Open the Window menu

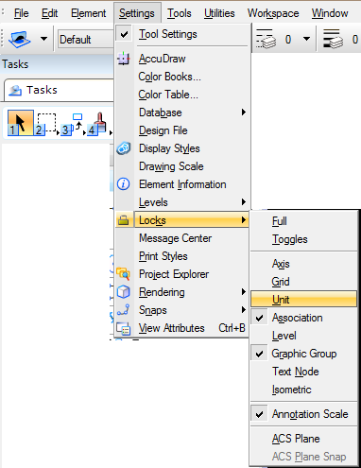click(330, 13)
